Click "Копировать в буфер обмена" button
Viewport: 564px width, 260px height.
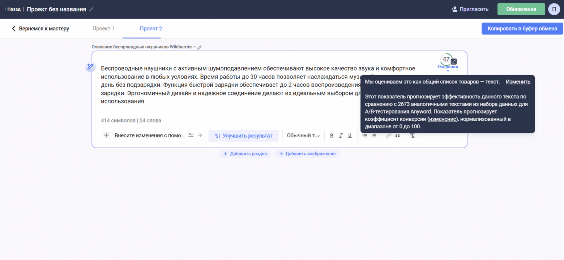click(x=522, y=28)
